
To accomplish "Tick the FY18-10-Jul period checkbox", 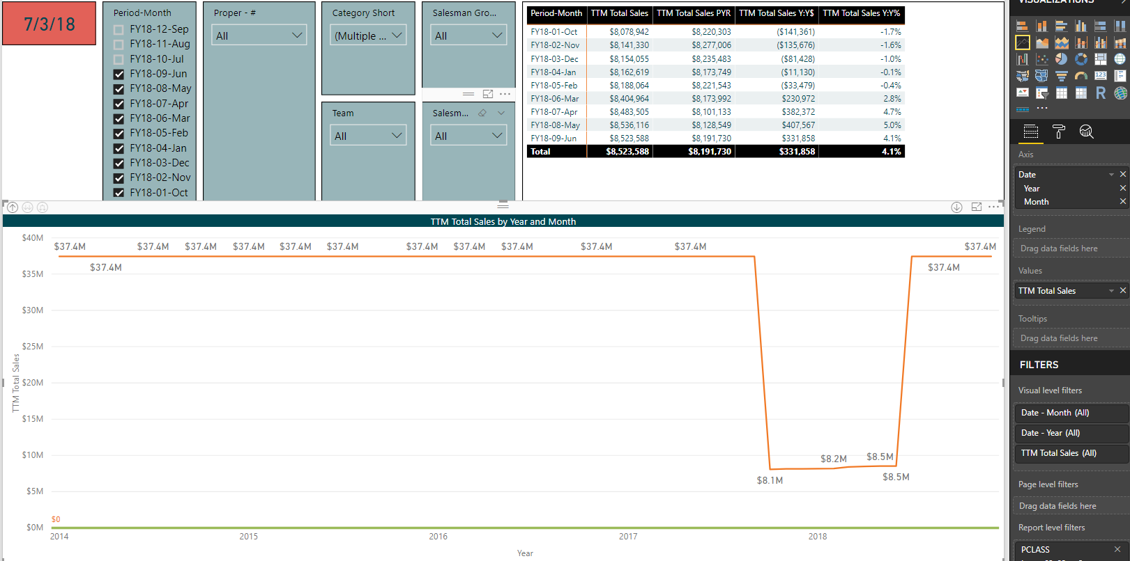I will click(119, 59).
